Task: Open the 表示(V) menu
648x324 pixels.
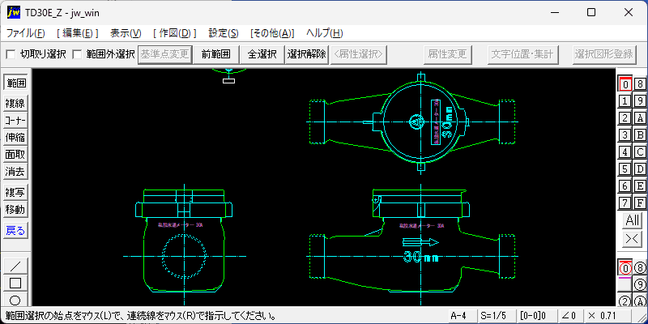Action: [x=126, y=33]
